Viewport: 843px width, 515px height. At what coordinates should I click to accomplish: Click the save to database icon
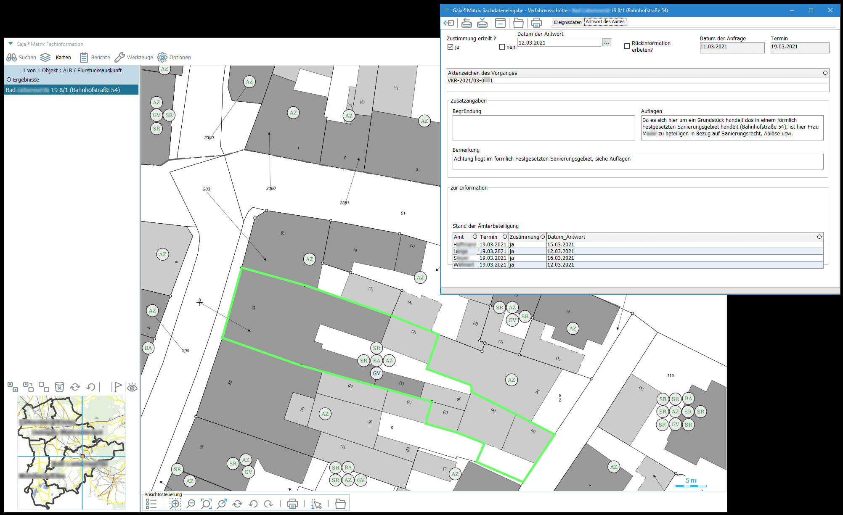tap(482, 23)
